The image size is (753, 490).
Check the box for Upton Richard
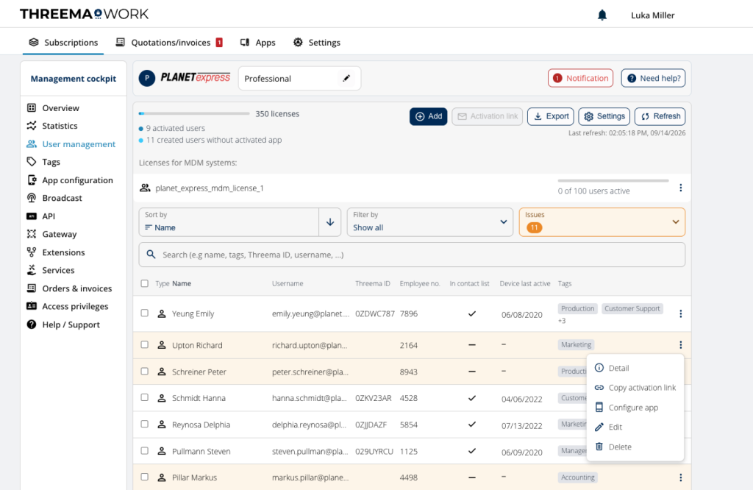[x=145, y=344]
